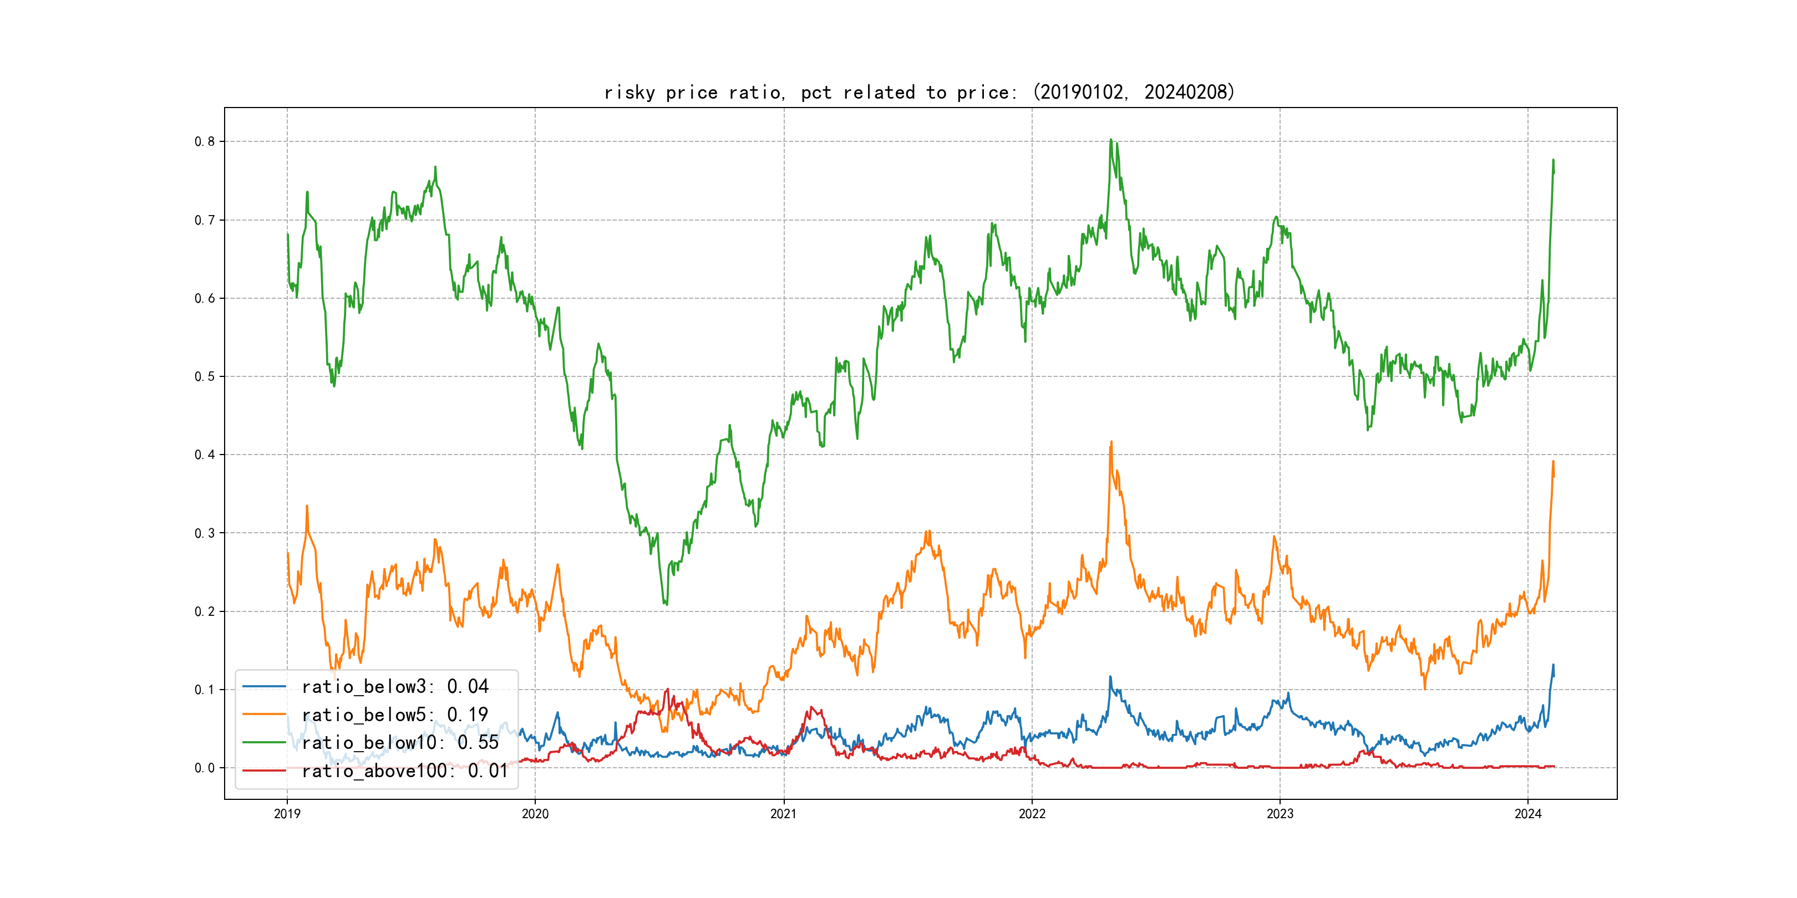
Task: Click the 0.8 y-axis tick label
Action: pos(205,141)
